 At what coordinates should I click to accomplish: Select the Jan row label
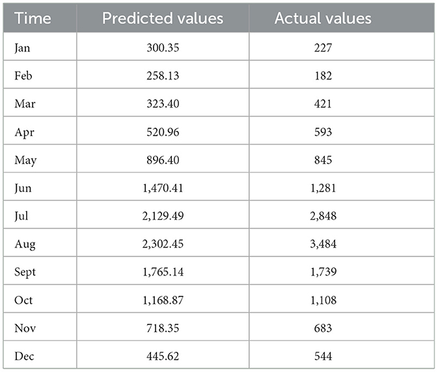point(21,48)
